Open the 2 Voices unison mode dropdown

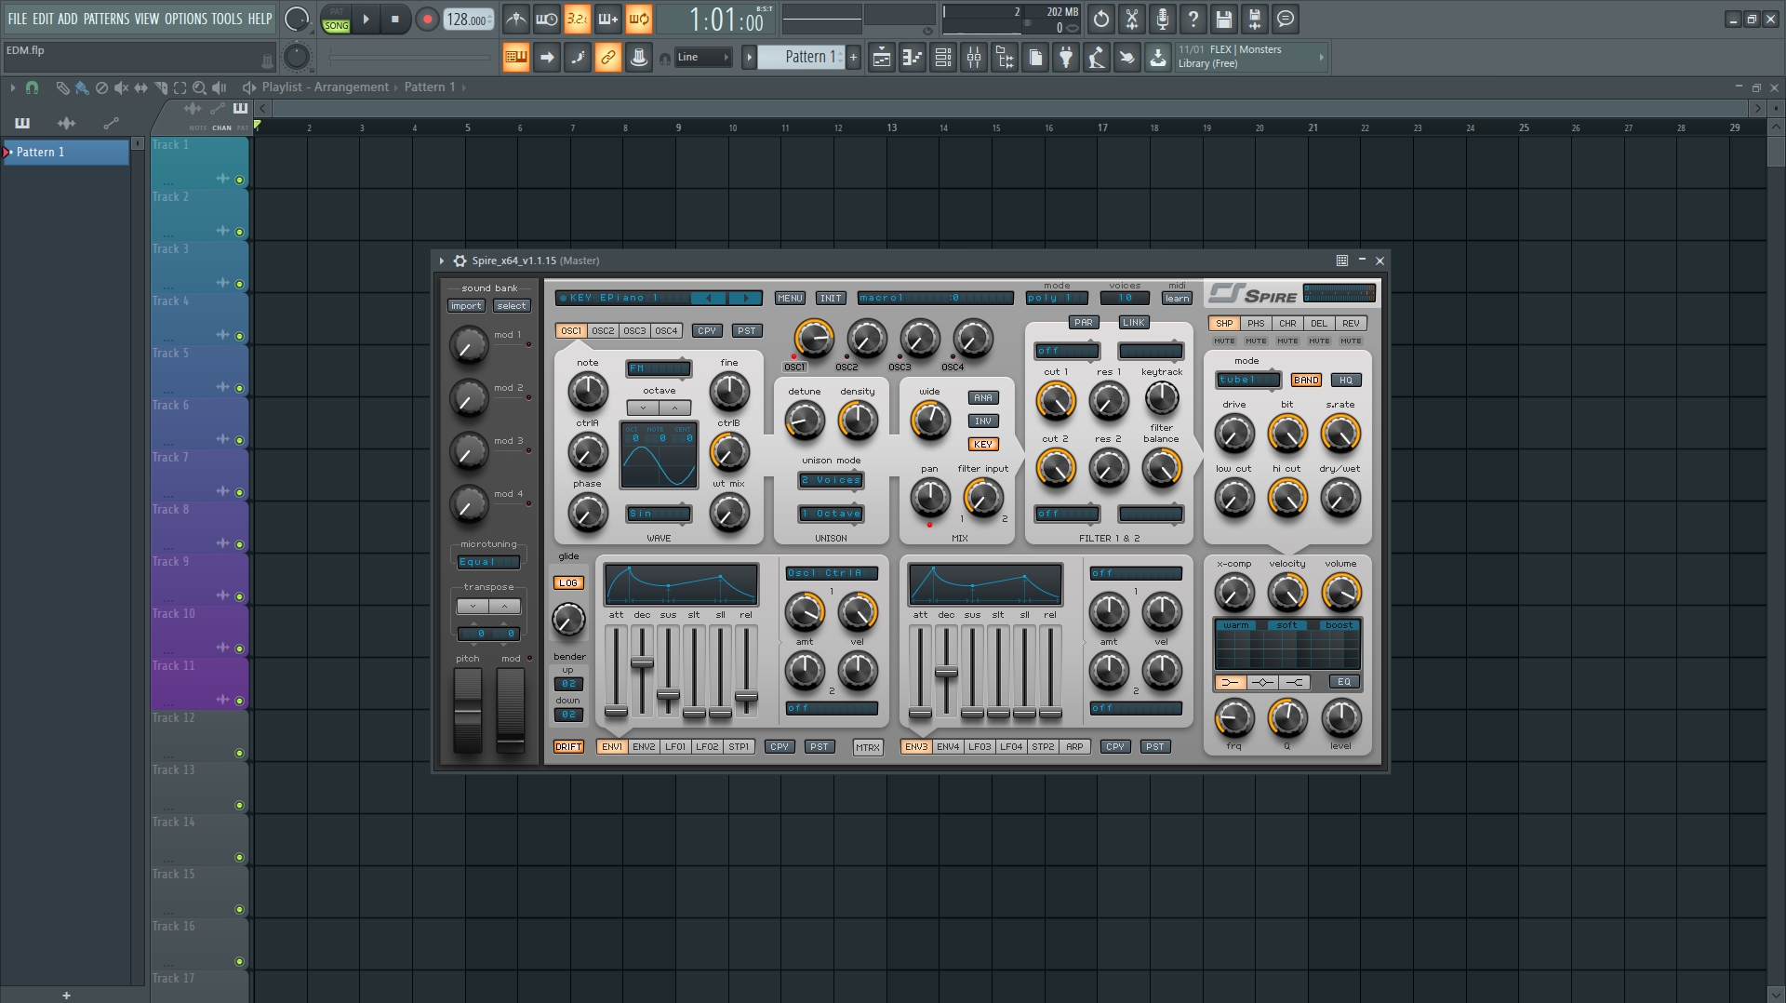832,480
